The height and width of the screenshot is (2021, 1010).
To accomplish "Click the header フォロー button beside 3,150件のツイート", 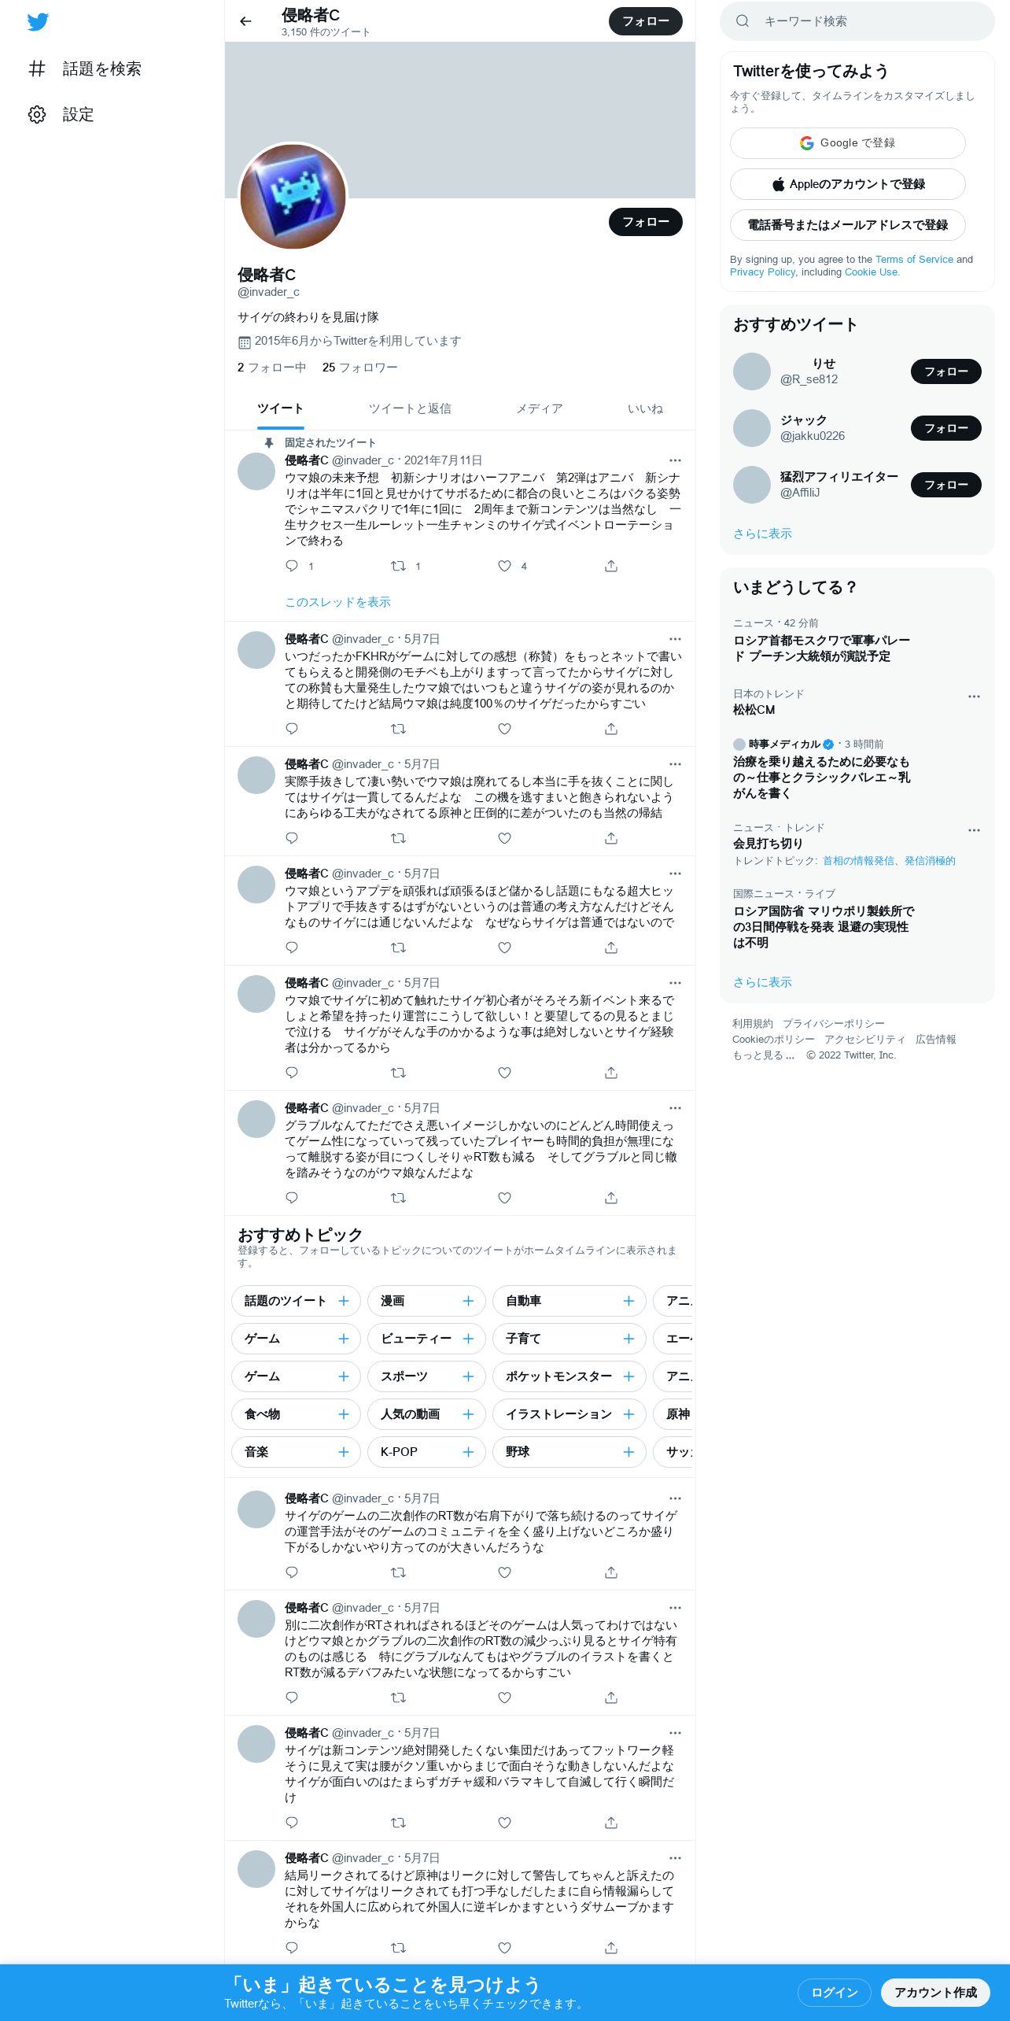I will (645, 21).
